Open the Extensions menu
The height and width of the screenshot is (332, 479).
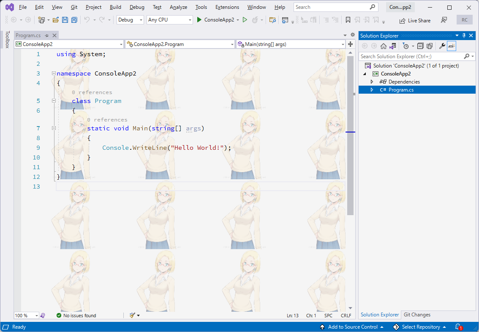tap(227, 7)
